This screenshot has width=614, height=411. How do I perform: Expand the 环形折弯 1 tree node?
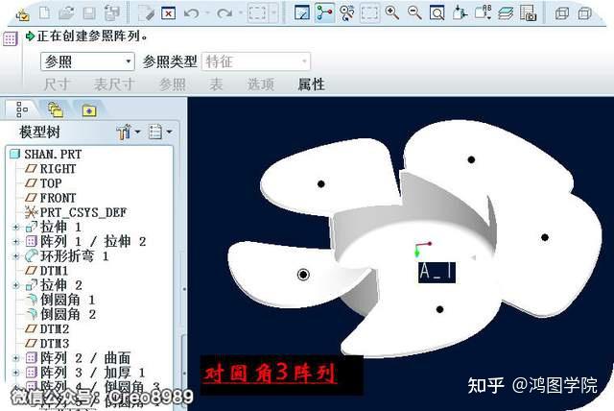[x=16, y=256]
